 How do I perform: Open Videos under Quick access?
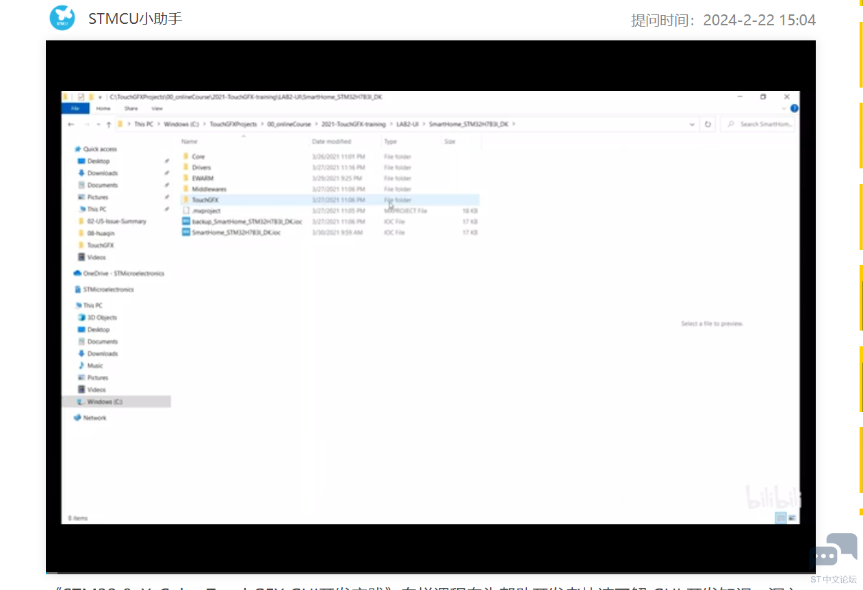click(96, 258)
